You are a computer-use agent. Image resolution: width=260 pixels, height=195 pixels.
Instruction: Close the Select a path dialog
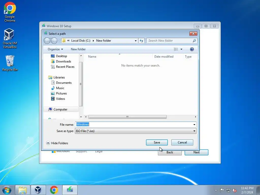(x=193, y=34)
